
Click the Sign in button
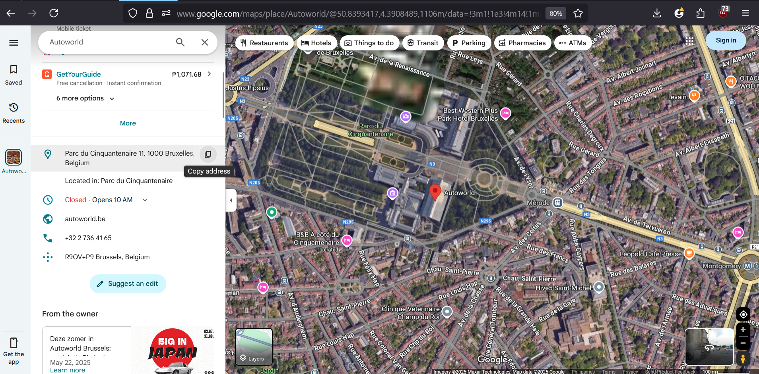coord(726,40)
